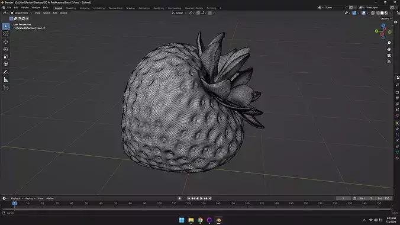Toggle X-ray mode
Viewport: 400px width, 225px height.
click(x=373, y=13)
